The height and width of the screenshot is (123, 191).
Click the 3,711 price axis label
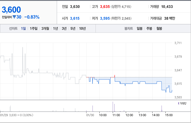click(x=178, y=43)
